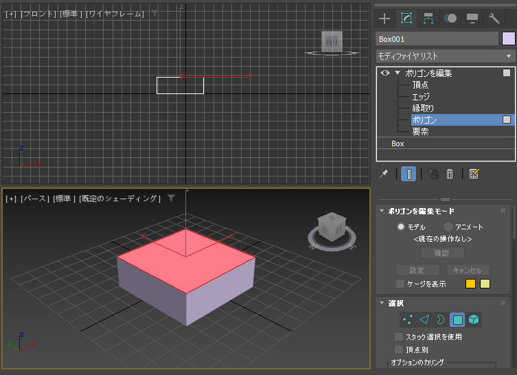Open the [パース] viewport label menu

point(34,198)
